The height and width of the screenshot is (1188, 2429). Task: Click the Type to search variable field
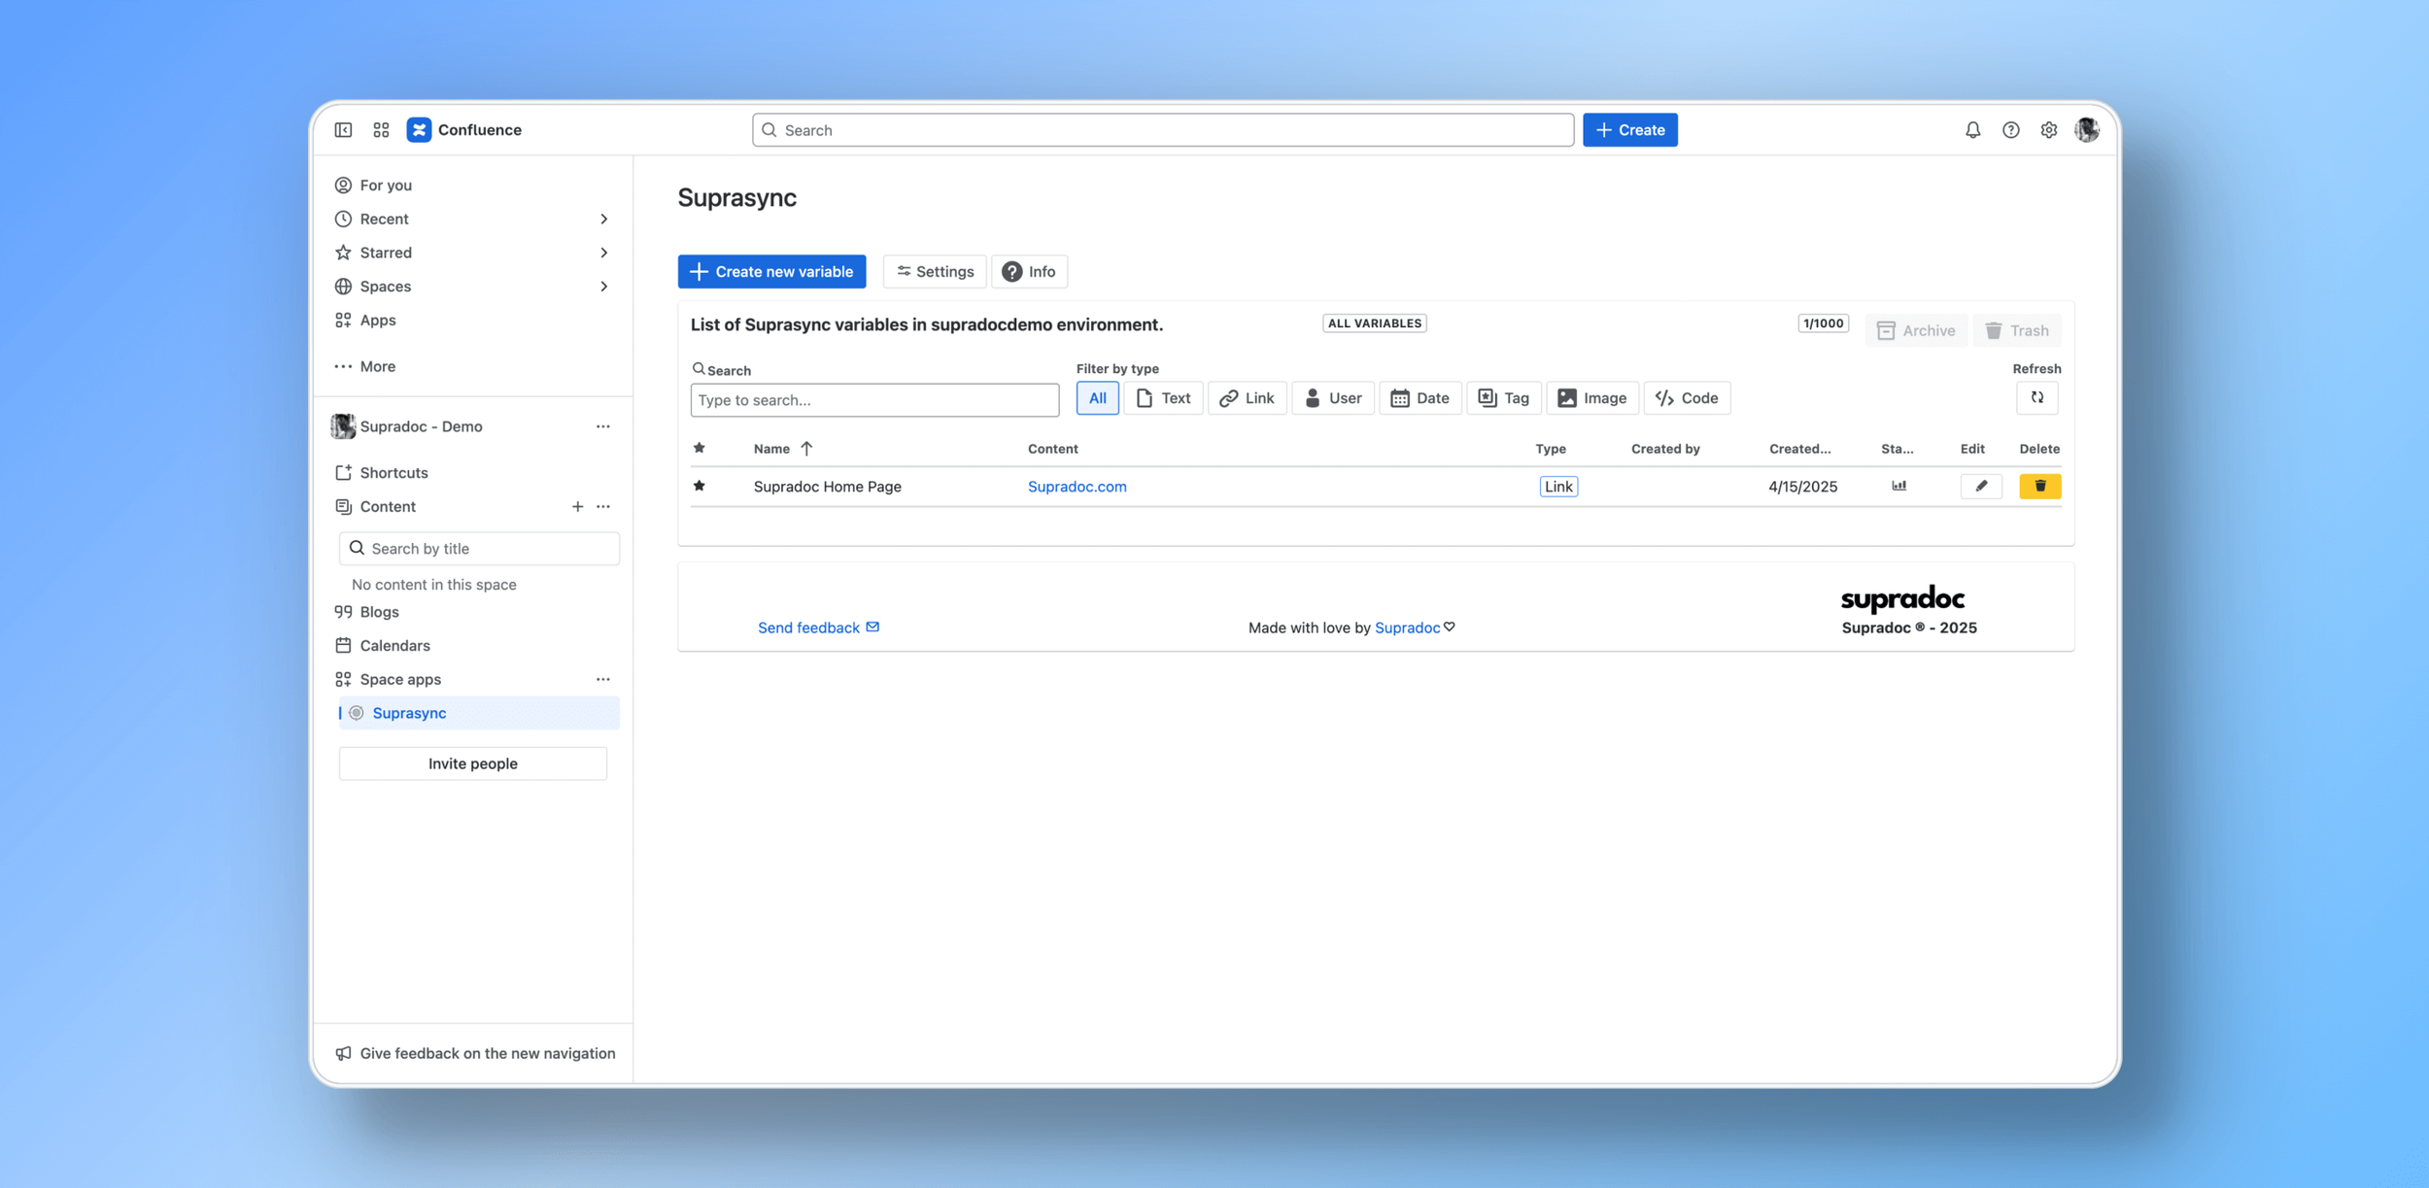[x=873, y=400]
